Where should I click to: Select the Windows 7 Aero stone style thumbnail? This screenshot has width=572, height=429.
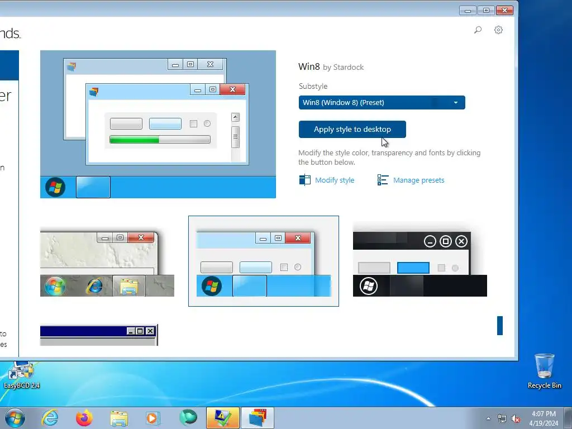[107, 264]
